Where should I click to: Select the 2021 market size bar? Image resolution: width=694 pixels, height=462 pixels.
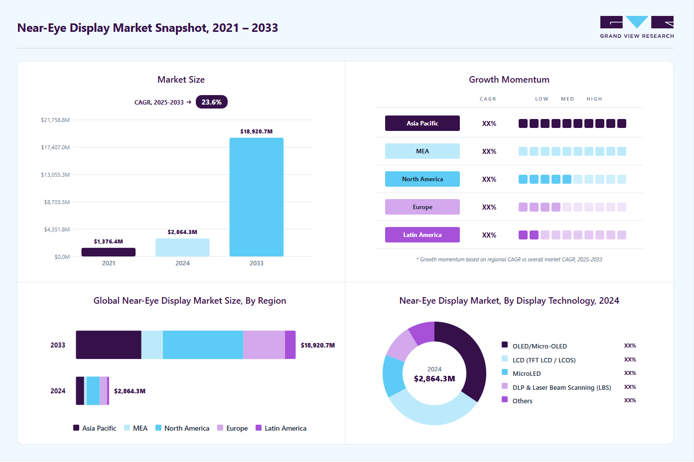(x=109, y=252)
